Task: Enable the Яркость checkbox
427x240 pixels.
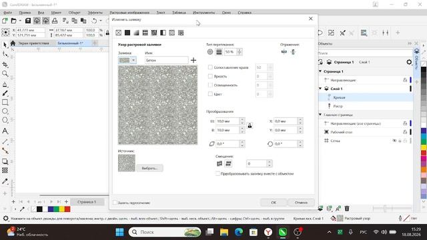Action: tap(210, 76)
